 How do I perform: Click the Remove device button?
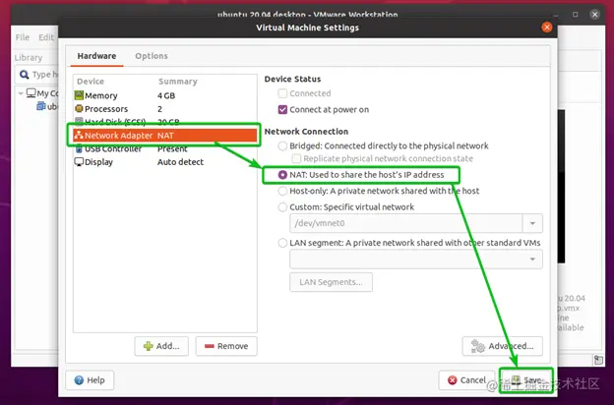point(226,346)
